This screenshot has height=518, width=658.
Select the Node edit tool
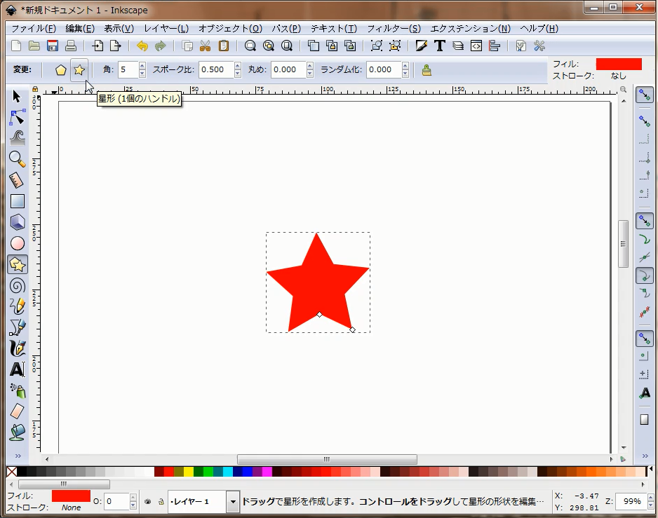tap(18, 117)
